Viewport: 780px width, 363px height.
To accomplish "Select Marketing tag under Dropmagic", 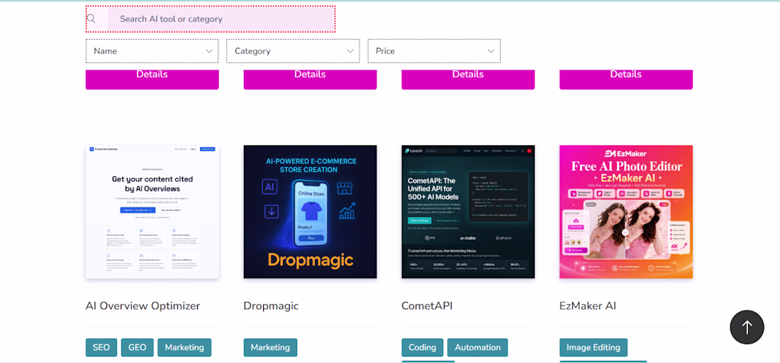I will point(270,347).
